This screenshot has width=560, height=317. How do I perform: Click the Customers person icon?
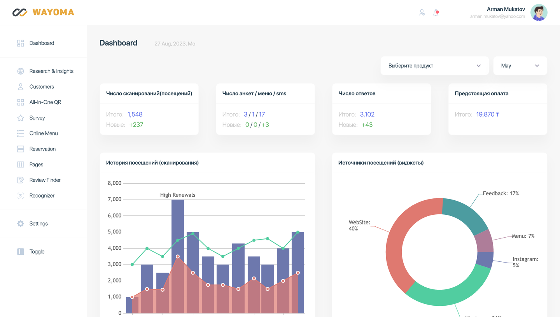click(21, 87)
